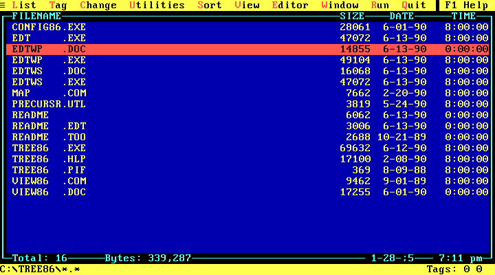The width and height of the screenshot is (495, 275).
Task: Click the 1-28 date in border
Action: pos(393,258)
